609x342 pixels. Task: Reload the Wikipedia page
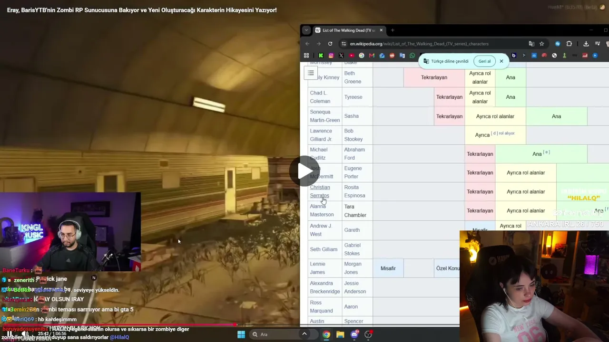click(x=330, y=44)
